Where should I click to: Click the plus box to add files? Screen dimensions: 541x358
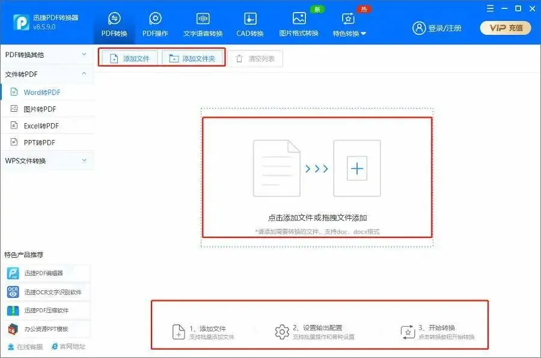[x=356, y=168]
